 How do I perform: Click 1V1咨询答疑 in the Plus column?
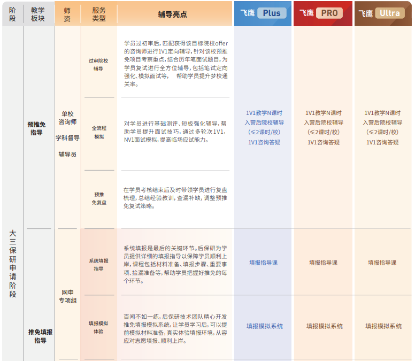point(264,142)
